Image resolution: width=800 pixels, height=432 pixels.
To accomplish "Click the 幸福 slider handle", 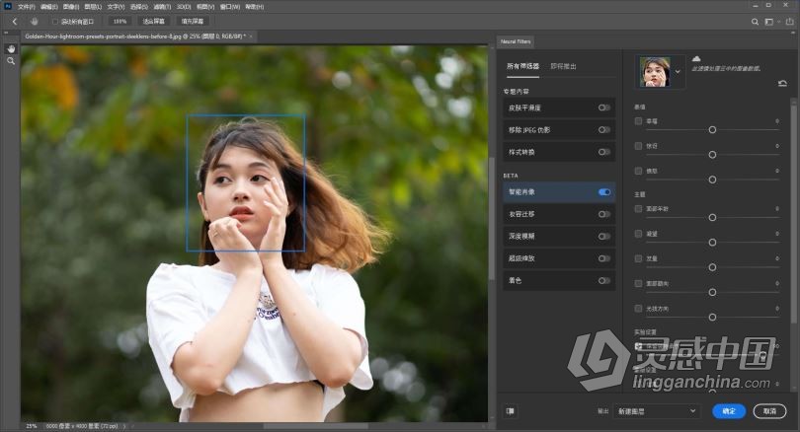I will [x=712, y=130].
